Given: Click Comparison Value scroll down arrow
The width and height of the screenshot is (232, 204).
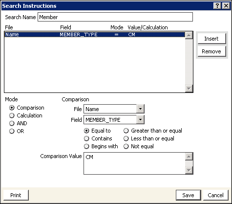Looking at the screenshot, I should [x=189, y=170].
